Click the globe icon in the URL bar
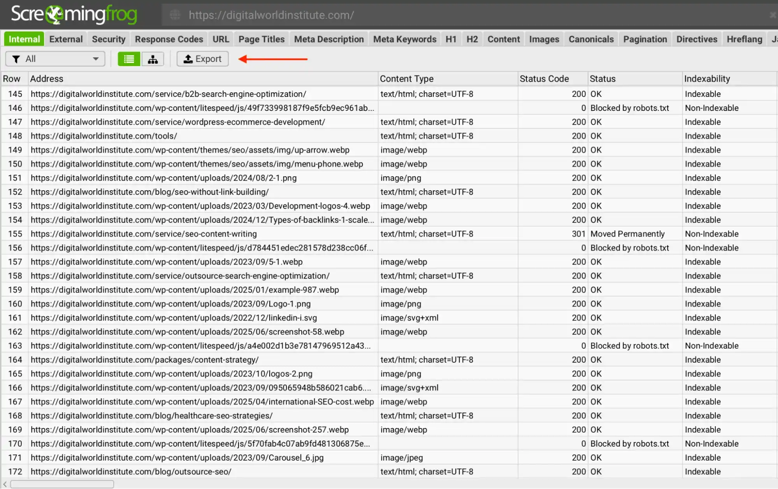 pyautogui.click(x=175, y=15)
